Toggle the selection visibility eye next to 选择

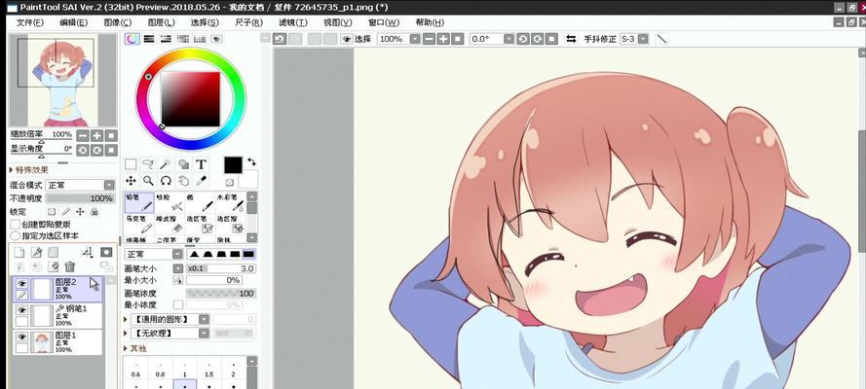[346, 39]
